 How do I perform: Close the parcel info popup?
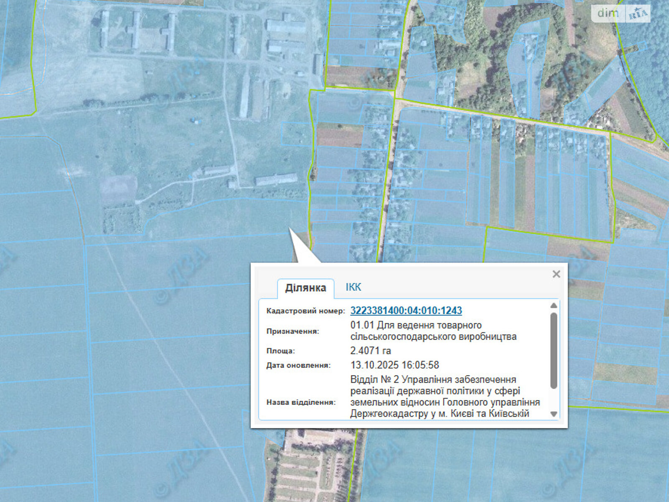pyautogui.click(x=556, y=274)
